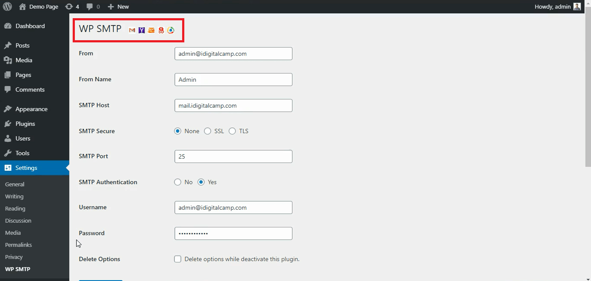This screenshot has width=591, height=281.
Task: Click inside the SMTP Host field
Action: 233,105
